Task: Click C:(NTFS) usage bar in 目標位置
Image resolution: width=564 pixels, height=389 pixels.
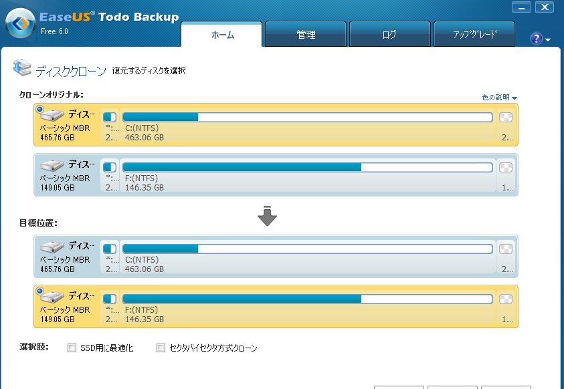Action: pyautogui.click(x=308, y=249)
